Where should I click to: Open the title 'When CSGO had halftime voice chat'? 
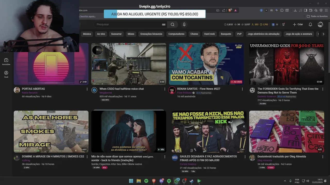[122, 89]
